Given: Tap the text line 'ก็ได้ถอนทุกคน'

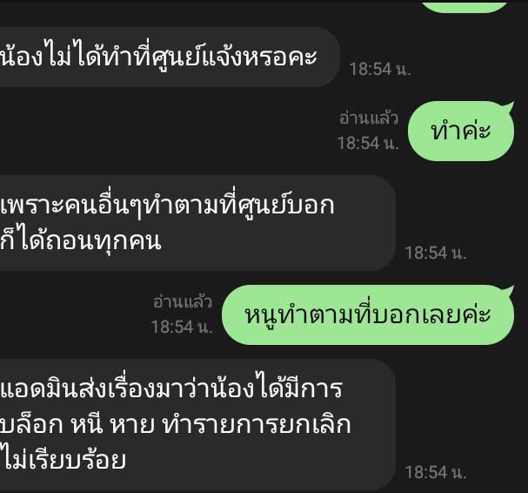Looking at the screenshot, I should click(81, 241).
